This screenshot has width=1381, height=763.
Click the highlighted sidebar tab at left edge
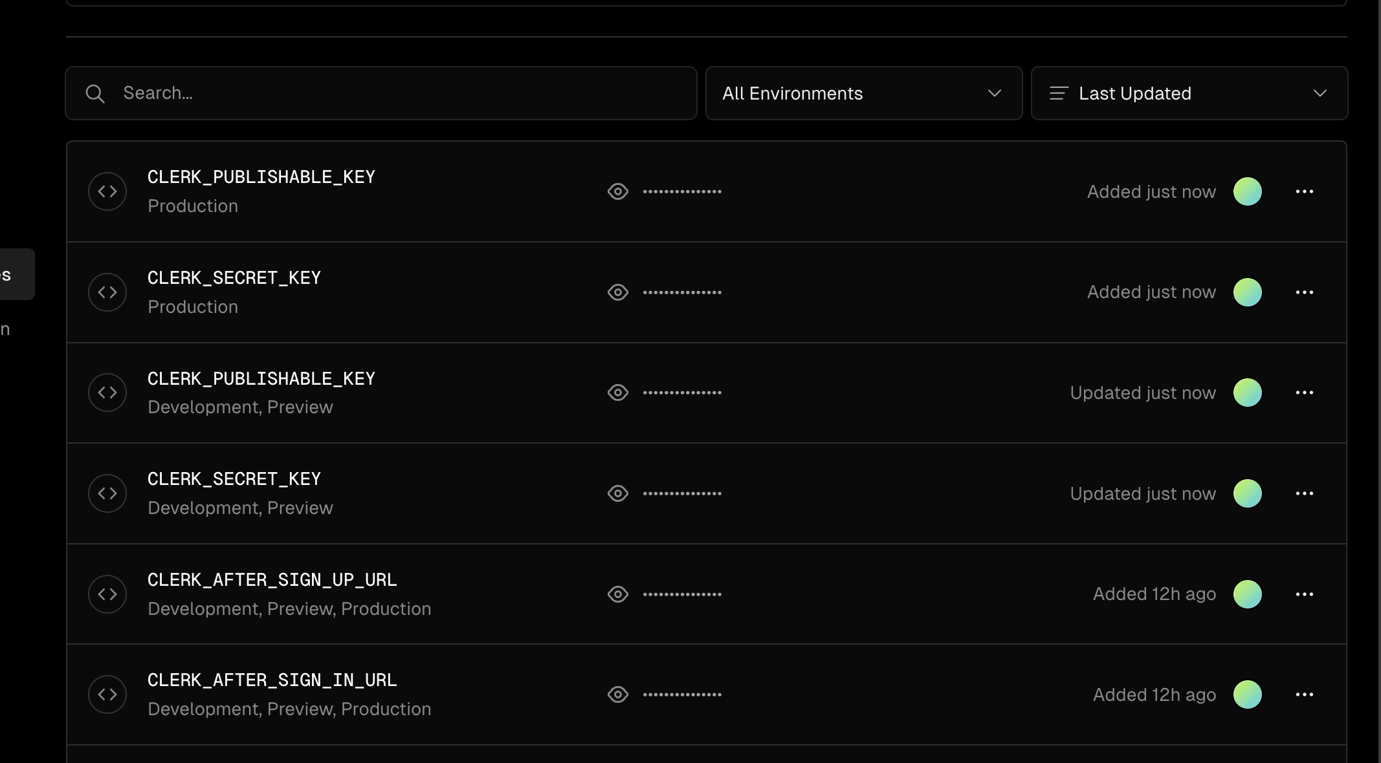[17, 274]
